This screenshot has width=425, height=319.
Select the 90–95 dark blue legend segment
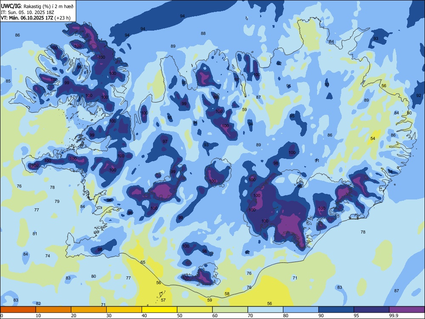[x=336, y=310]
